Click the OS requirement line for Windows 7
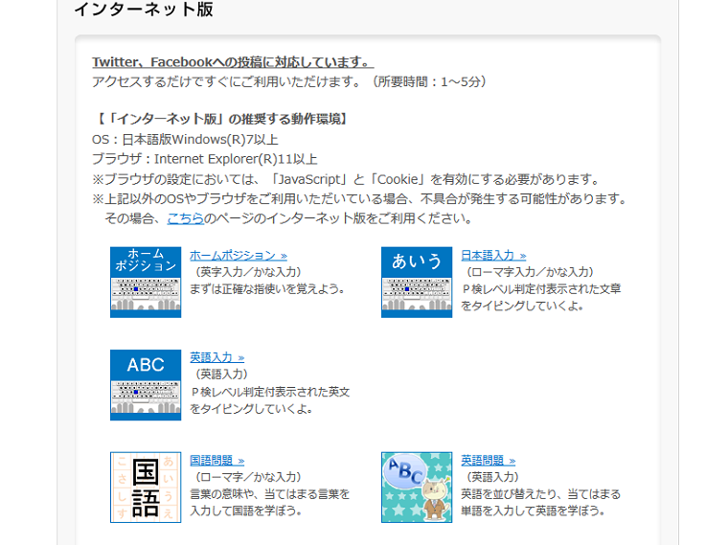 (x=185, y=140)
